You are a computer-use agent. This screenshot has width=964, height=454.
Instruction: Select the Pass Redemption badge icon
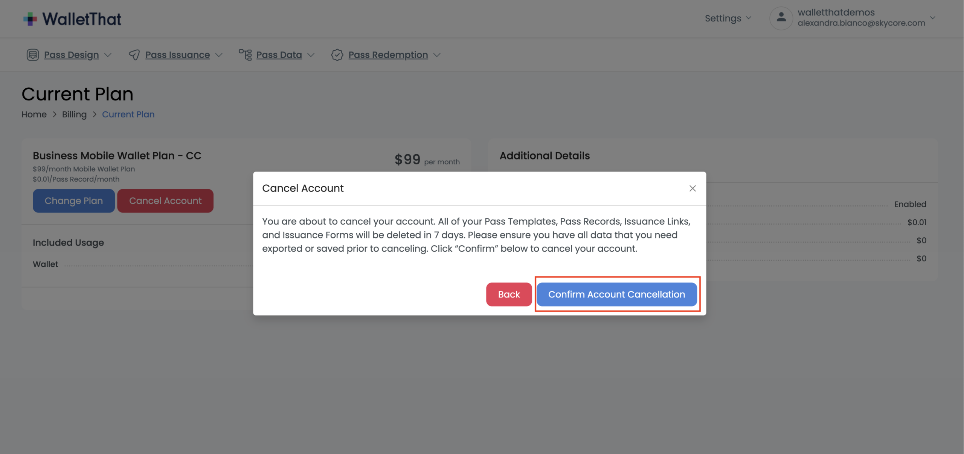pos(337,55)
